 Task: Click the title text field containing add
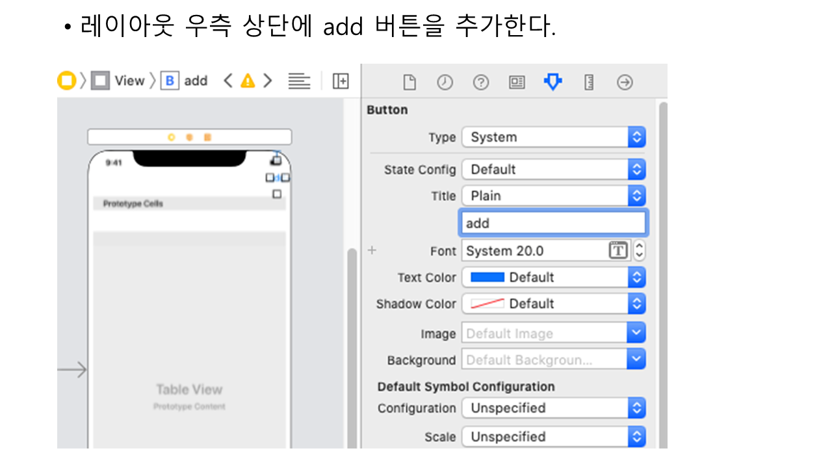[552, 223]
